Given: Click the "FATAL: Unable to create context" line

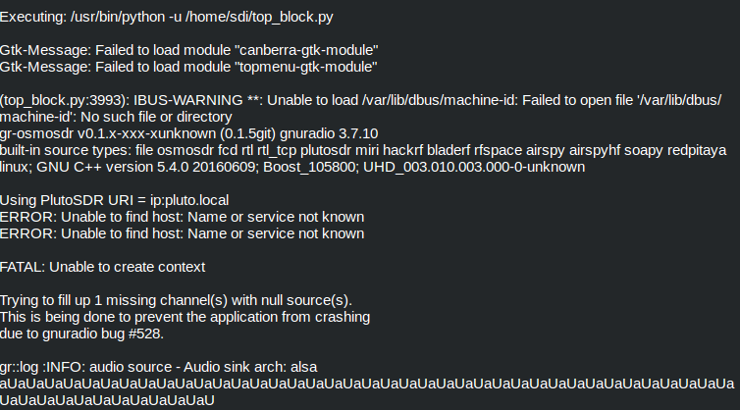Looking at the screenshot, I should (118, 266).
